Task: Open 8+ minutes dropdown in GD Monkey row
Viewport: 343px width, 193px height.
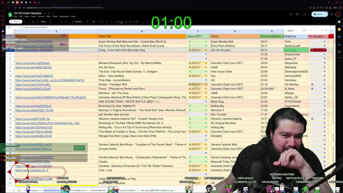Action: click(x=325, y=84)
